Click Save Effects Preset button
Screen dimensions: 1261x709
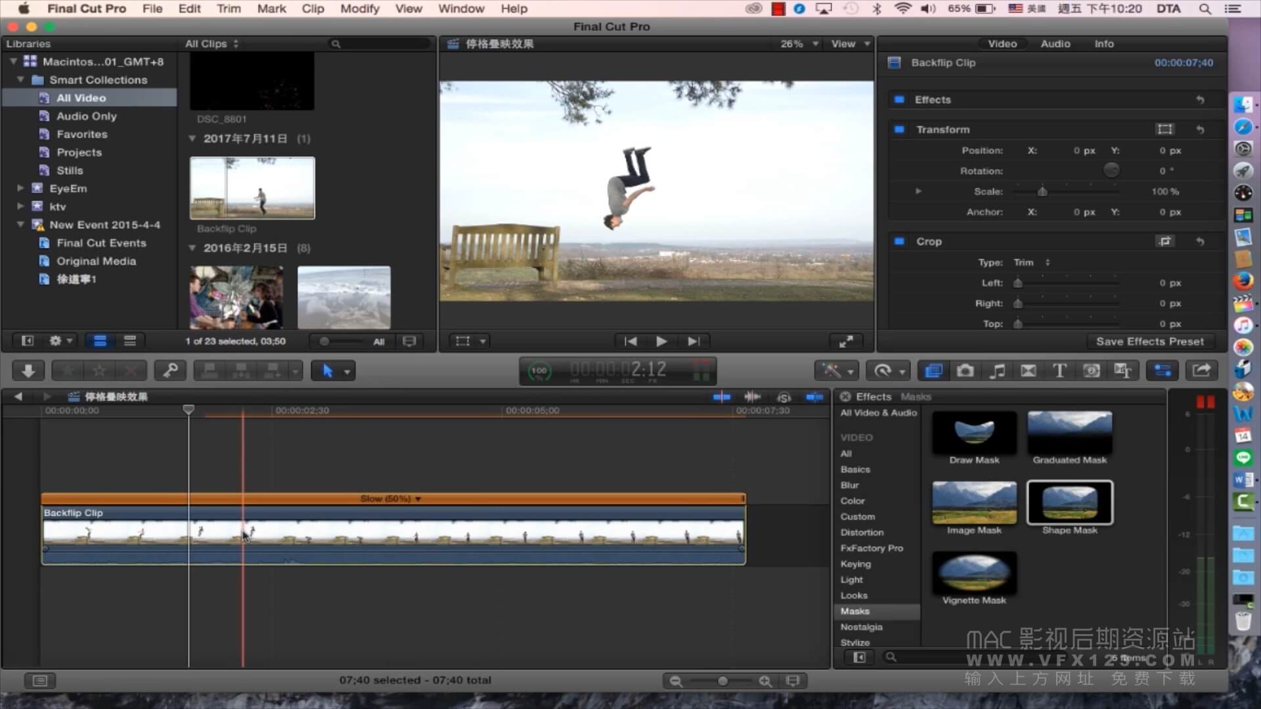point(1149,341)
